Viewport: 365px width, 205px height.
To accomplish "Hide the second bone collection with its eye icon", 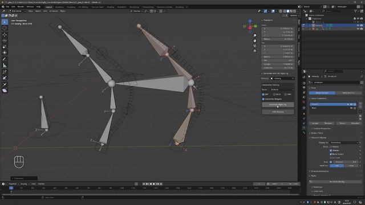I will 351,108.
